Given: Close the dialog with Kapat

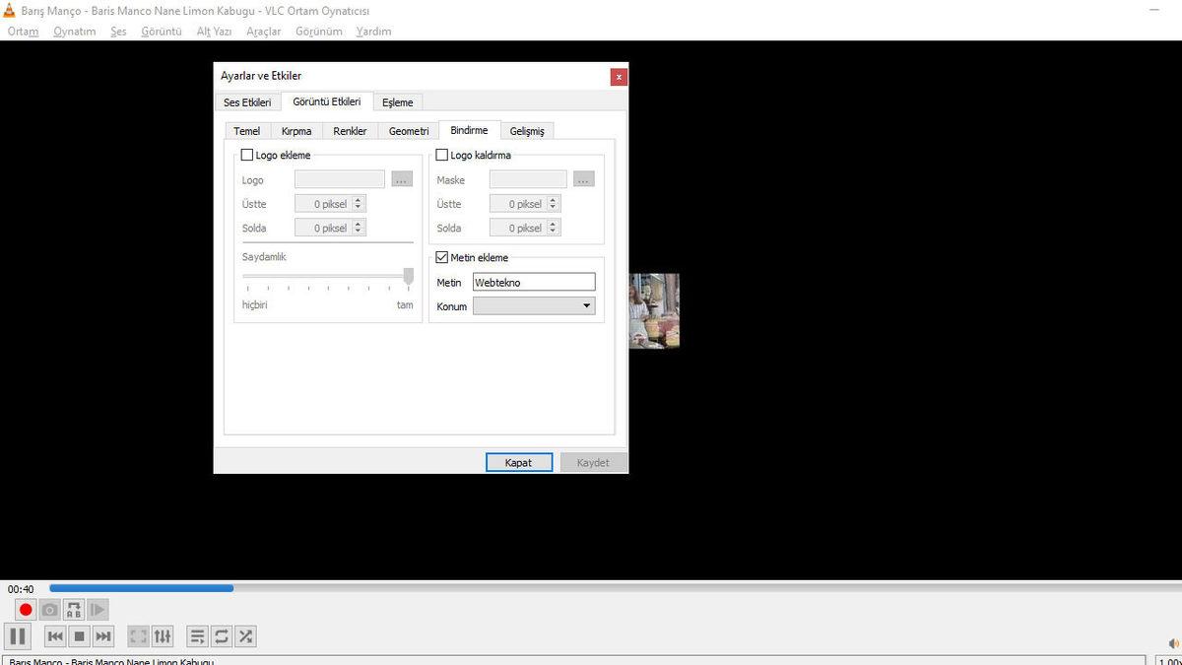Looking at the screenshot, I should tap(519, 461).
